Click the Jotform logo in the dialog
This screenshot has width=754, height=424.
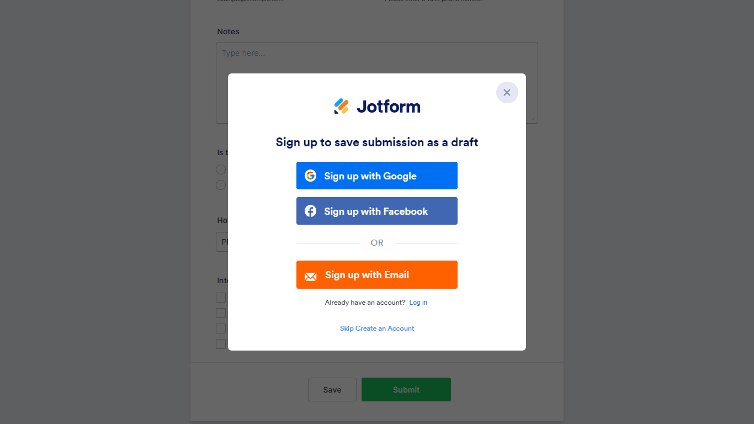[377, 106]
